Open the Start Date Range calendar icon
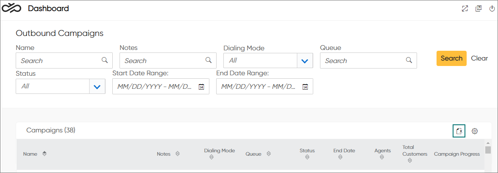 click(x=201, y=86)
